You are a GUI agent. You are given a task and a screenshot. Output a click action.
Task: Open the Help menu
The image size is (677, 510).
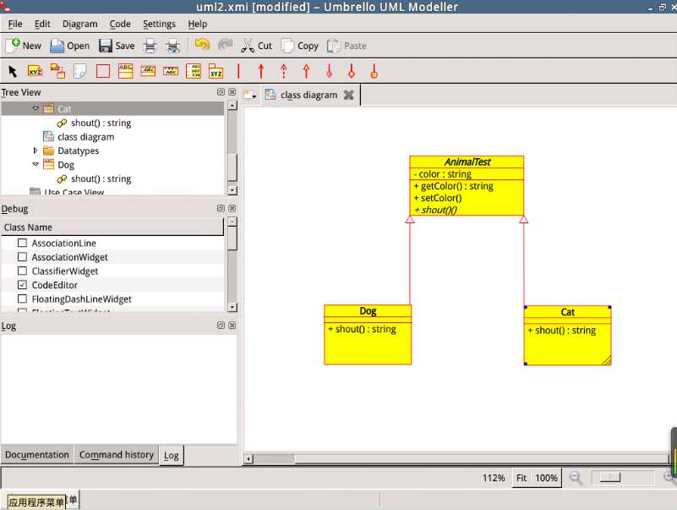click(197, 24)
